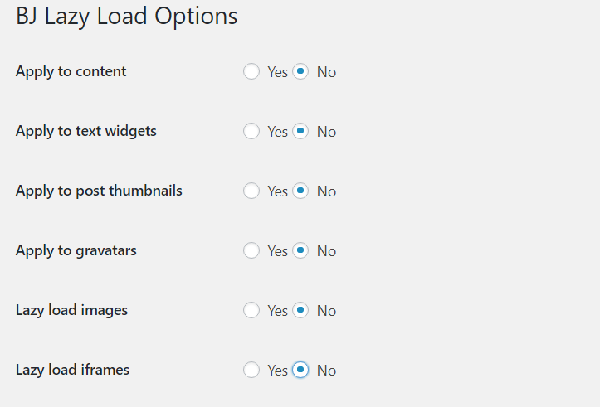The height and width of the screenshot is (407, 600).
Task: Click the focused No radio for Lazy load iframes
Action: [300, 370]
